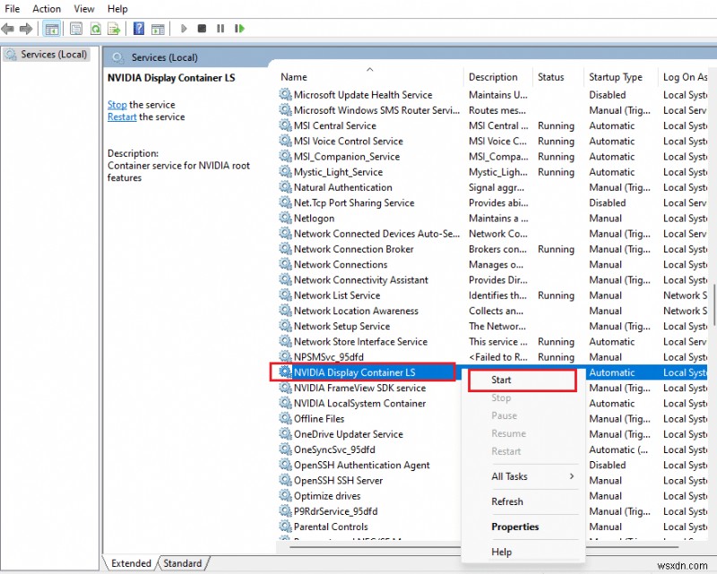Click the gear icon of Network Connections
The width and height of the screenshot is (717, 574).
pyautogui.click(x=285, y=264)
